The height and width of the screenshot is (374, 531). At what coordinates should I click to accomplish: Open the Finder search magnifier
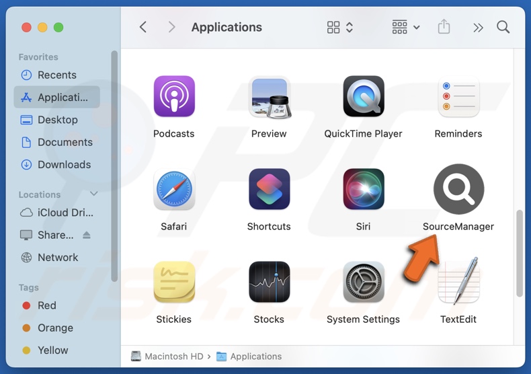(x=503, y=27)
